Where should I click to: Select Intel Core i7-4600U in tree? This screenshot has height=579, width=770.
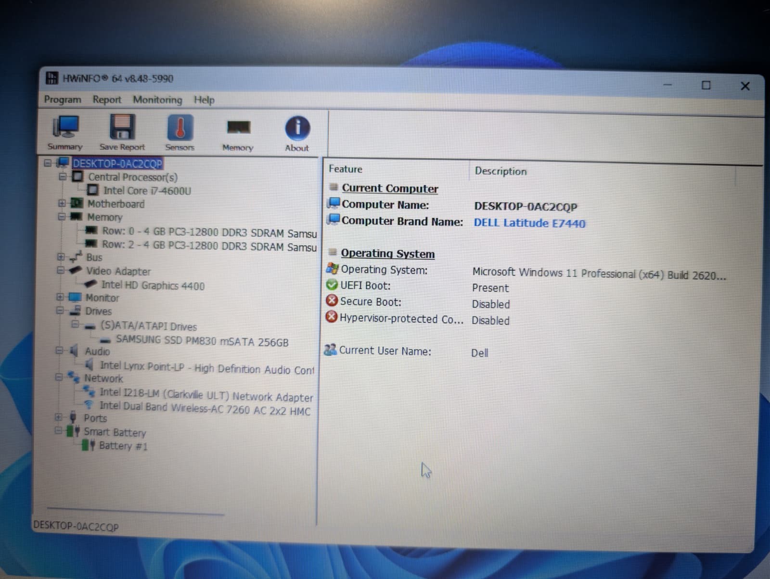tap(147, 190)
